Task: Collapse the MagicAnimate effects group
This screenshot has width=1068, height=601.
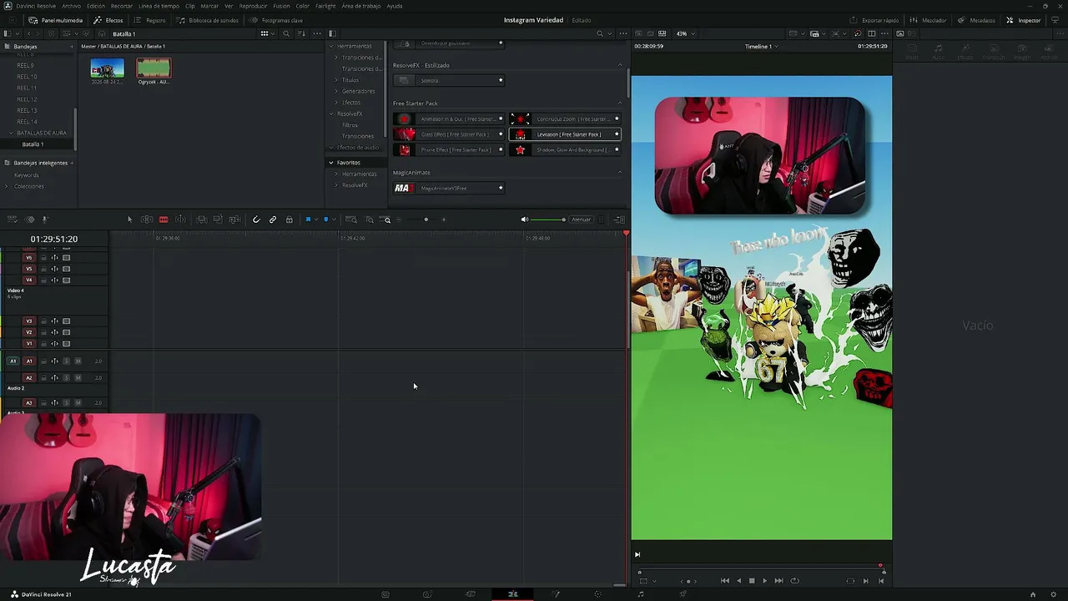Action: (x=619, y=172)
